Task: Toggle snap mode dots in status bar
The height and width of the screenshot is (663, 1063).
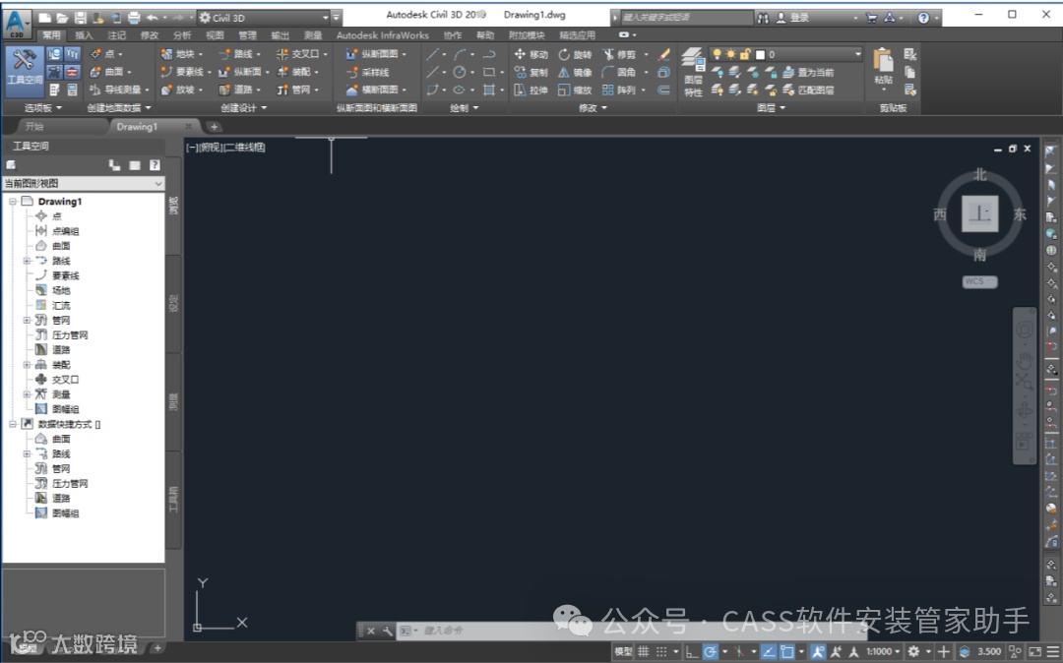Action: click(661, 651)
